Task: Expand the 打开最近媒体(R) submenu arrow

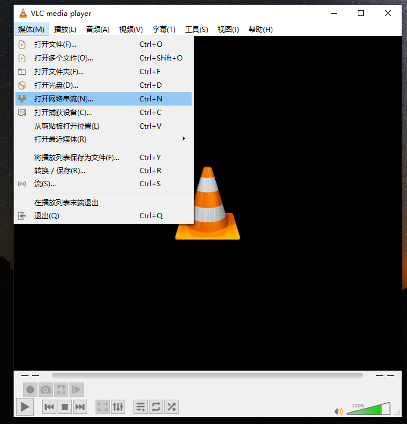Action: pyautogui.click(x=184, y=139)
